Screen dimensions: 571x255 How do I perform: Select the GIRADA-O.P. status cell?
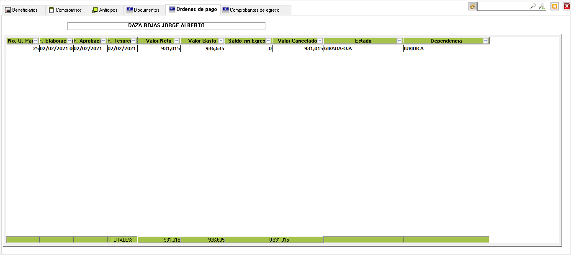(363, 48)
